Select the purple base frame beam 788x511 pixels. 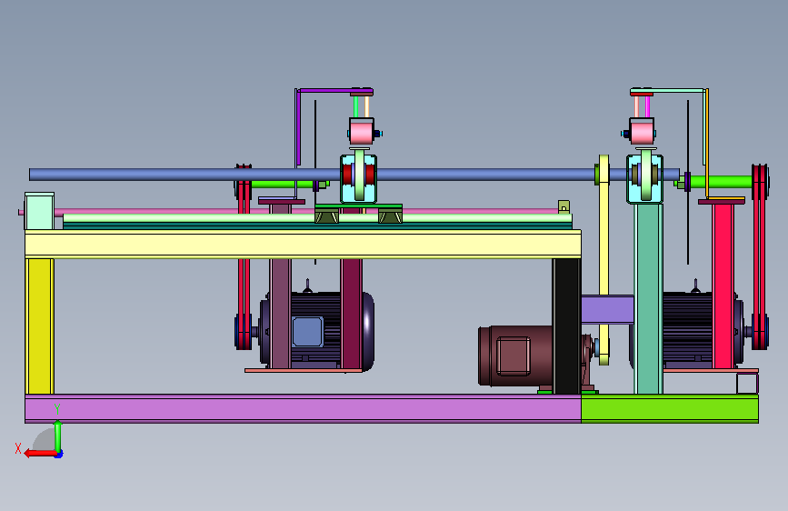pos(303,409)
